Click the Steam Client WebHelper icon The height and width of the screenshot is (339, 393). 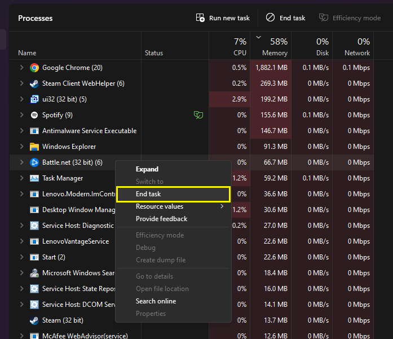coord(34,83)
